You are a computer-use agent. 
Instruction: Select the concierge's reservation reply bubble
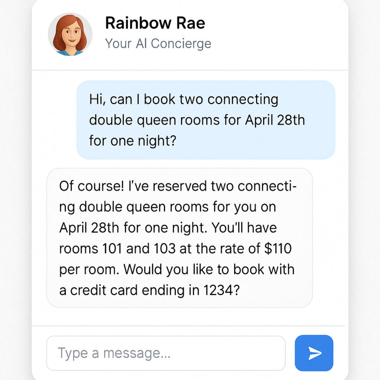click(179, 238)
